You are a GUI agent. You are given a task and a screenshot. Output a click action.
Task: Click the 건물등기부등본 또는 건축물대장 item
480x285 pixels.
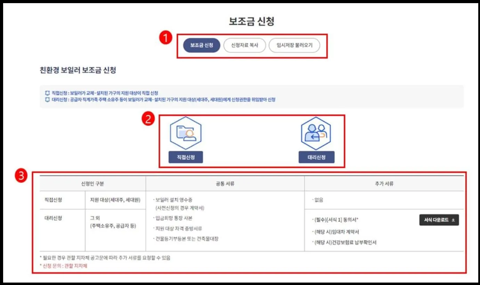coord(186,239)
